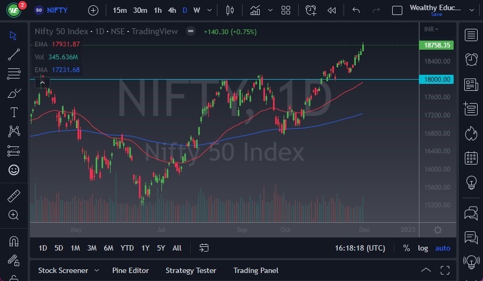Open the ideas lightbulb panel
Screen dimensions: 483x281
pos(471,182)
